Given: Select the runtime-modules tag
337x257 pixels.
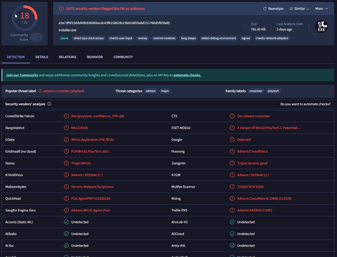Looking at the screenshot, I should pyautogui.click(x=164, y=38).
